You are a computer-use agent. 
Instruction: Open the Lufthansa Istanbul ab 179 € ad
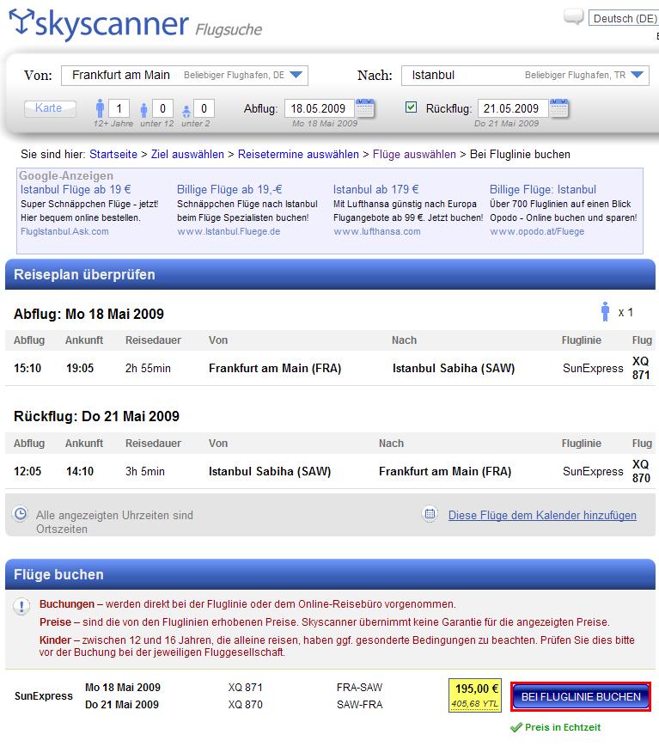tap(375, 190)
